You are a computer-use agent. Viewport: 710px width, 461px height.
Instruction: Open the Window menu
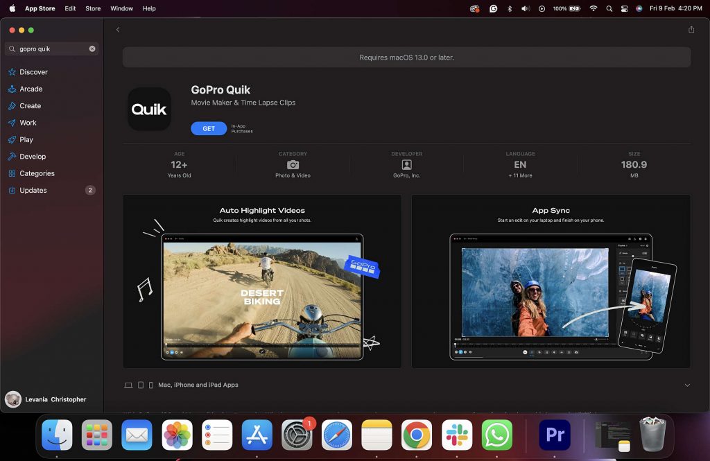pyautogui.click(x=122, y=8)
